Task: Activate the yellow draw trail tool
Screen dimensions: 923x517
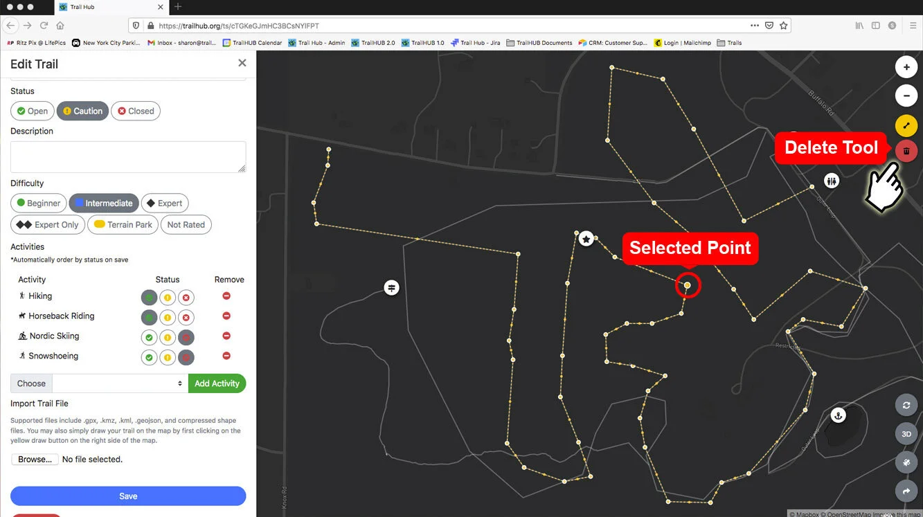Action: pos(906,125)
